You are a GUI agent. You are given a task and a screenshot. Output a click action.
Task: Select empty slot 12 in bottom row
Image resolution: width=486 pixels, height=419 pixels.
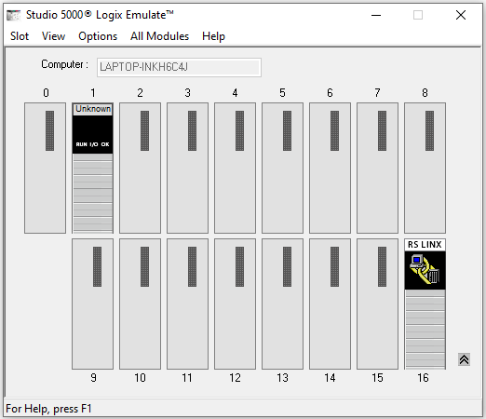pyautogui.click(x=235, y=304)
